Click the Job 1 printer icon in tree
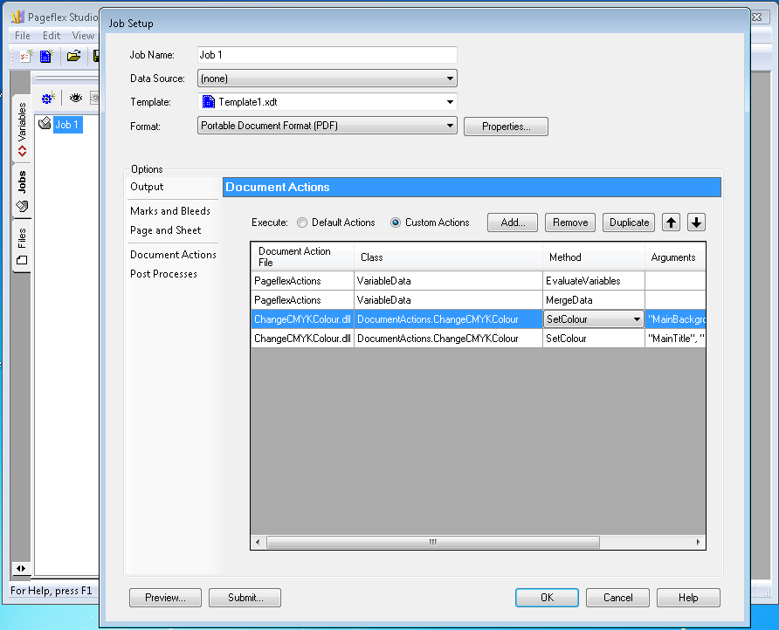Image resolution: width=779 pixels, height=630 pixels. [x=45, y=125]
